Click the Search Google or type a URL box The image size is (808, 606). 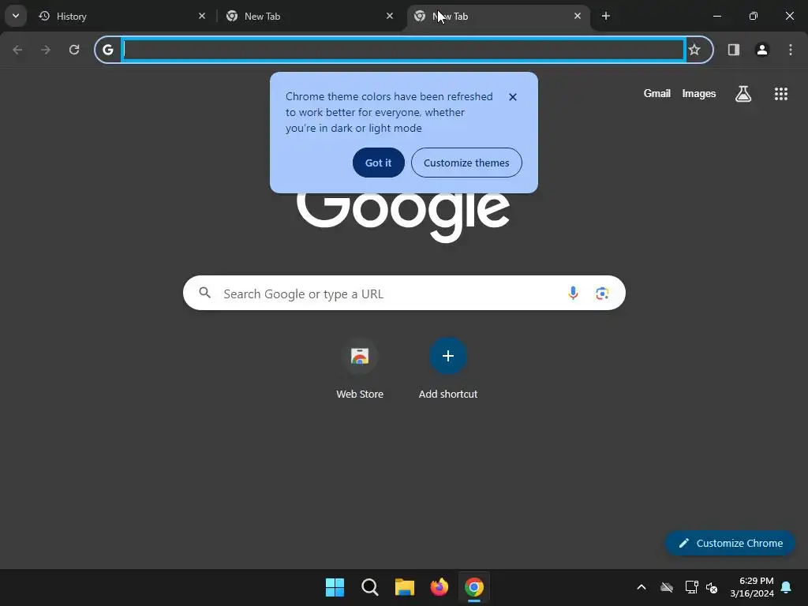[x=404, y=294]
